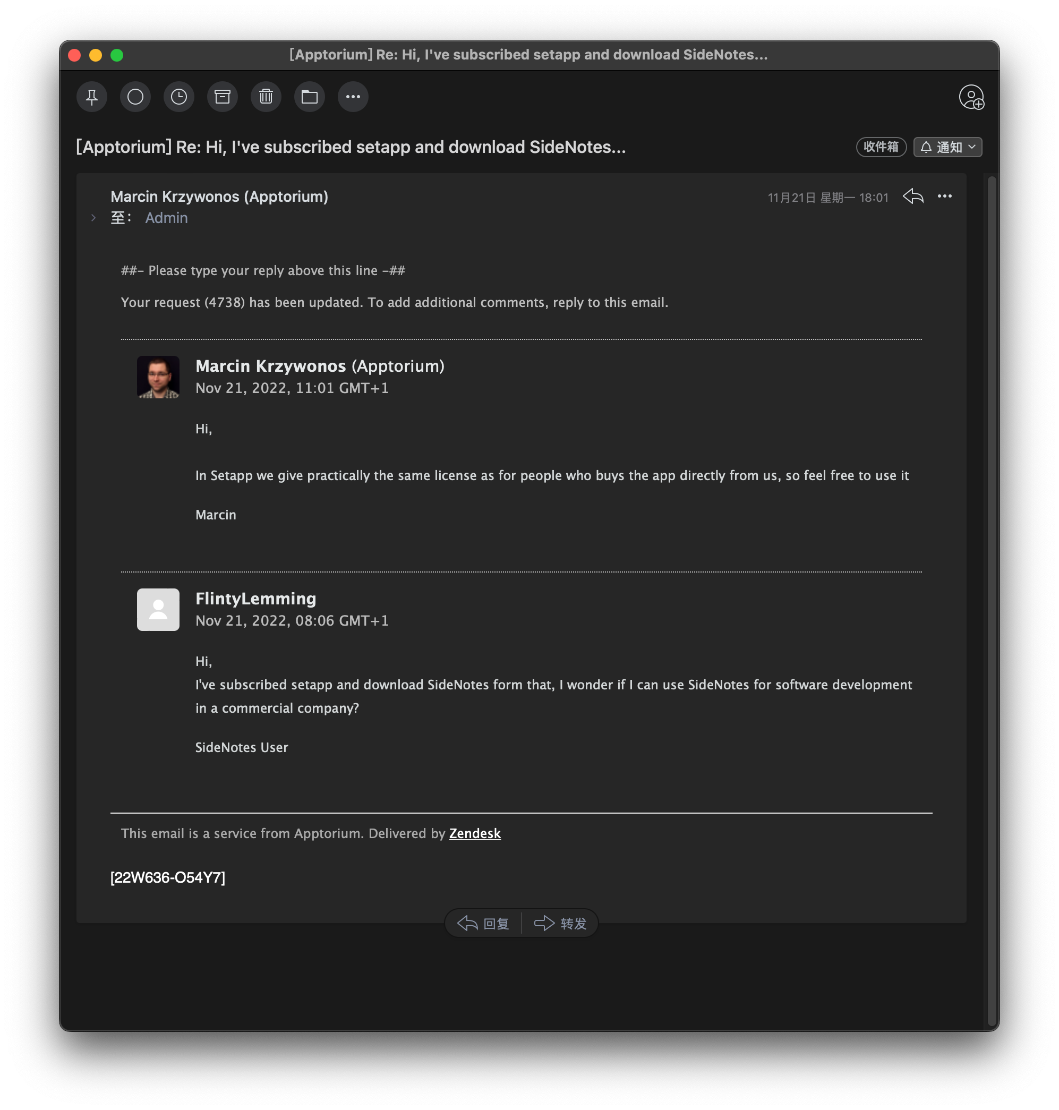The image size is (1059, 1110).
Task: Click the sender name Marcin Krzywonos (Apptorium) in header
Action: coord(219,197)
